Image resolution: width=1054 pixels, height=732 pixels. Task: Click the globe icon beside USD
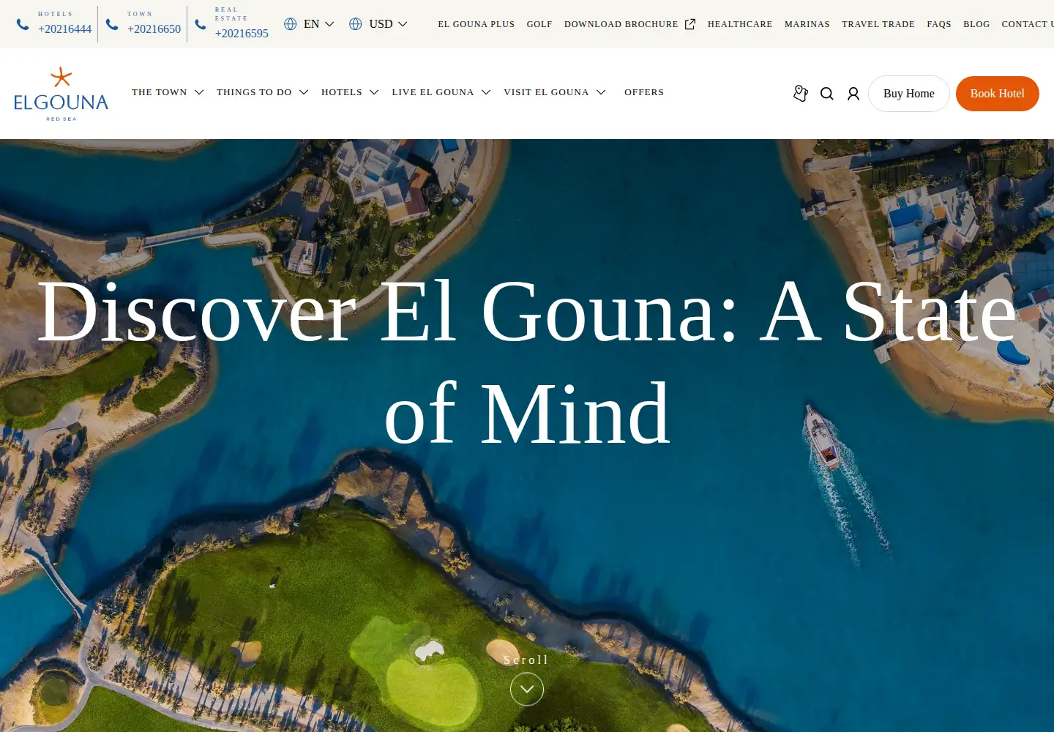(x=356, y=24)
